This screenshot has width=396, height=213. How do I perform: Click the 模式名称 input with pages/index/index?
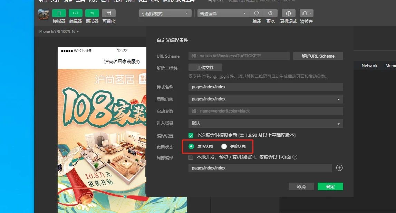coord(266,87)
